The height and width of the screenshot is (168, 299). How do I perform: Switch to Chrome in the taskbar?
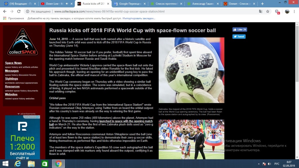click(x=58, y=164)
